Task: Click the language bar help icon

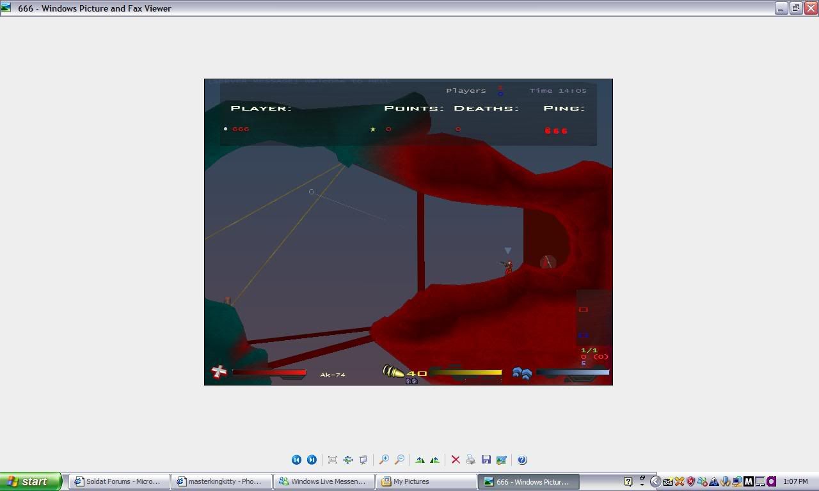Action: [x=628, y=481]
